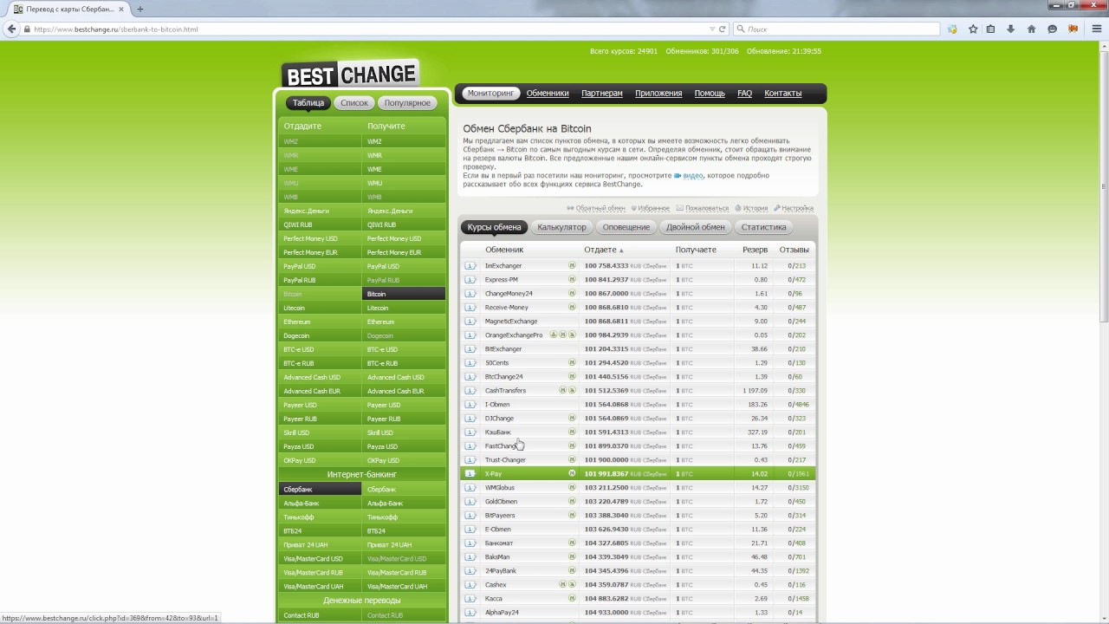Select Litecoin in Отдайте column
The height and width of the screenshot is (624, 1109).
320,308
